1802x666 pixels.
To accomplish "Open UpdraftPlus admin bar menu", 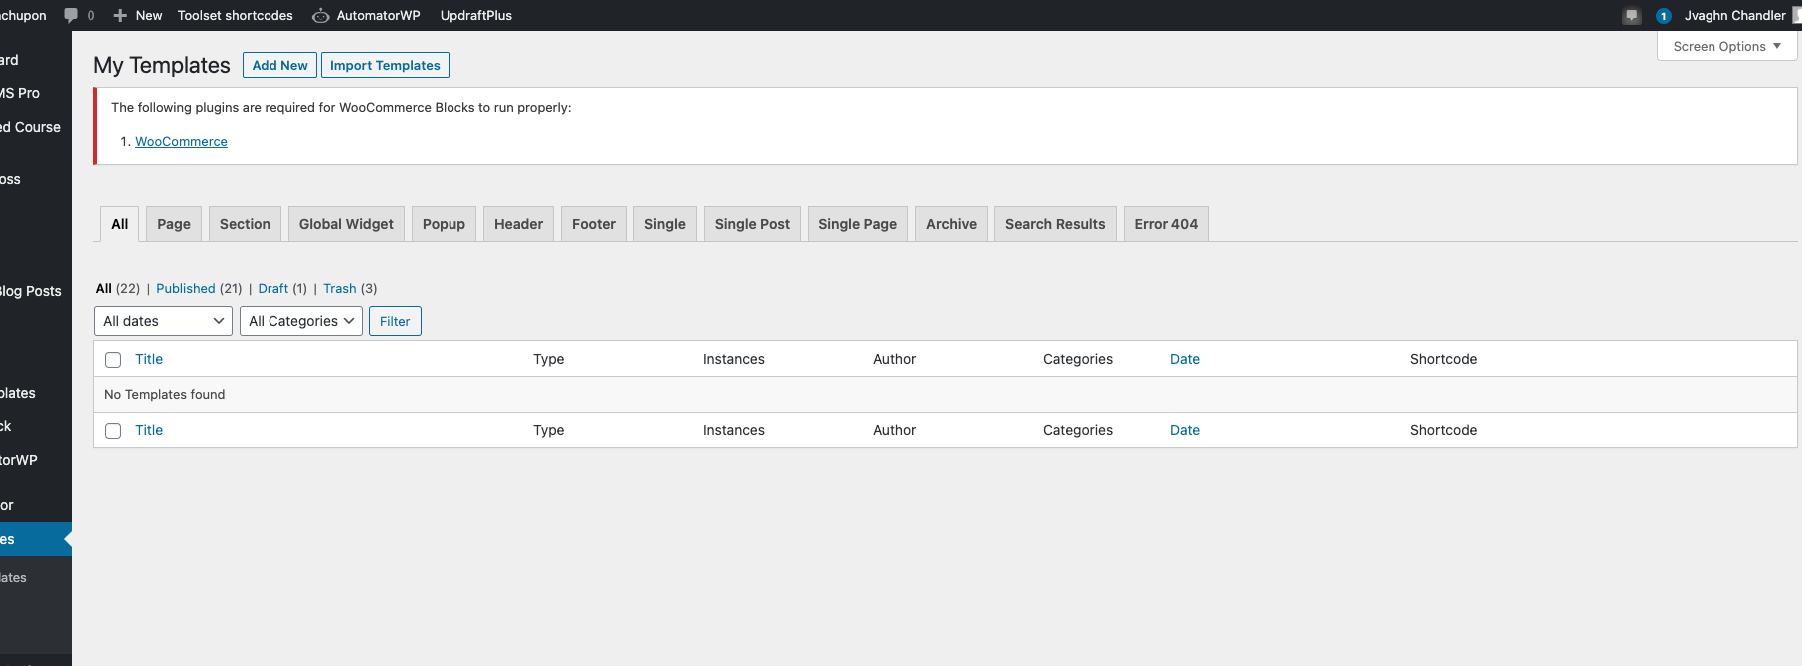I will [476, 15].
